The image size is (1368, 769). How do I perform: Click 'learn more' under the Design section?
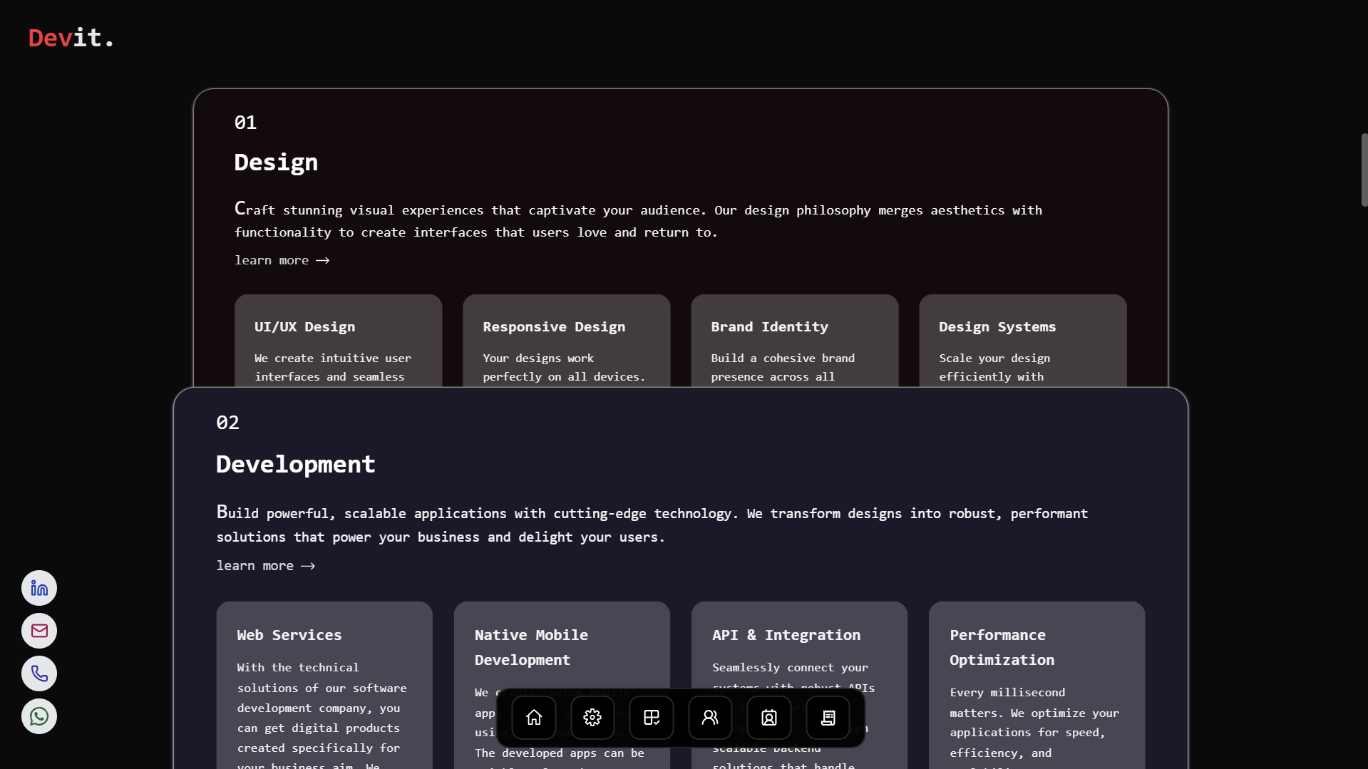coord(282,260)
